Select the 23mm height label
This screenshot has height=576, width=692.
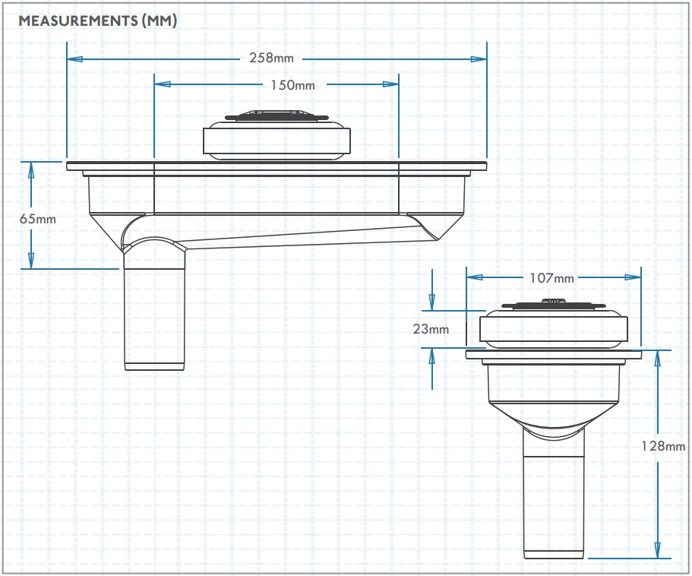431,329
